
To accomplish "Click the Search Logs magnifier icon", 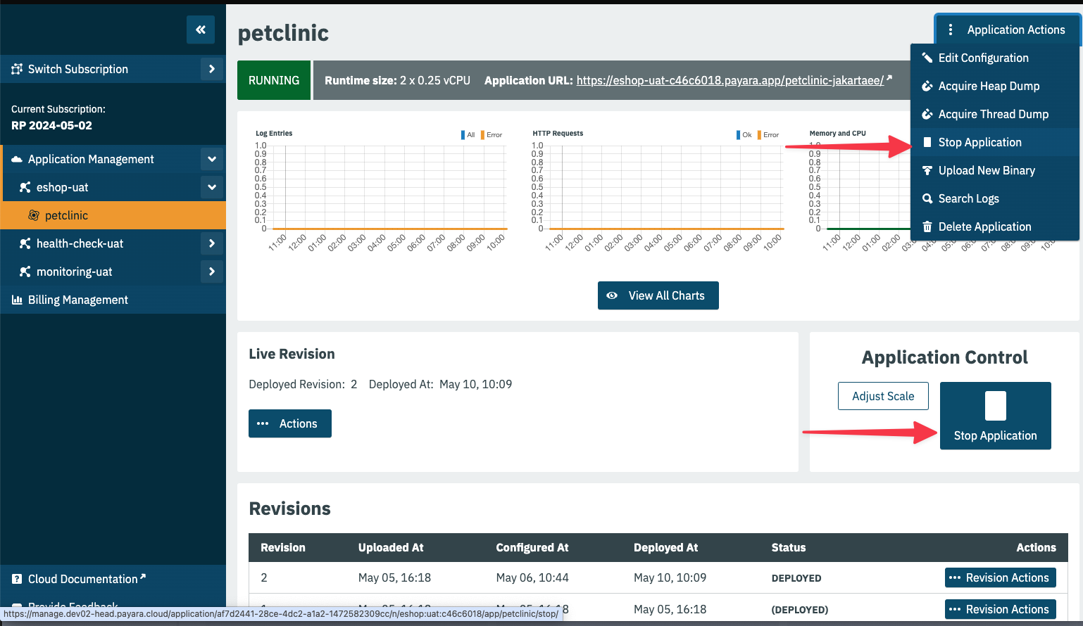I will [927, 198].
